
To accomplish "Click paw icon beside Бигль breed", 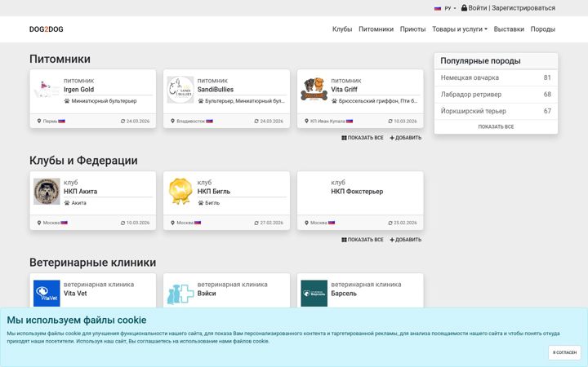I will [x=201, y=202].
